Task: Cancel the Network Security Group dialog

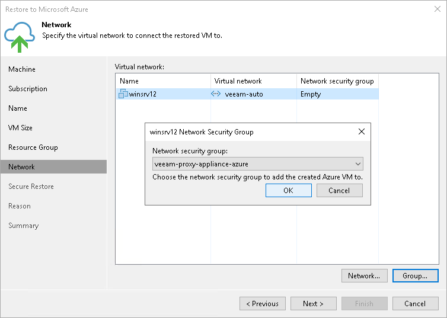Action: [340, 190]
